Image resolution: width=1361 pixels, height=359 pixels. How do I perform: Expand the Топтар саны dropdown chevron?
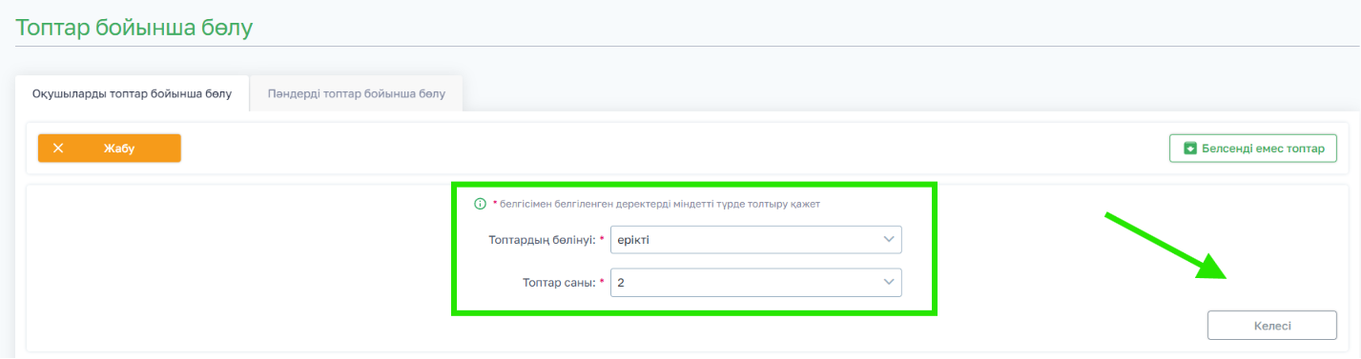(x=889, y=283)
